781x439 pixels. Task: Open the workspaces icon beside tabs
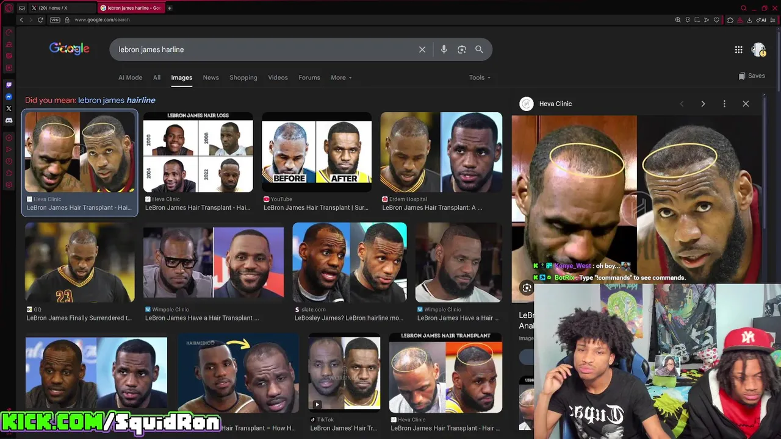click(22, 8)
